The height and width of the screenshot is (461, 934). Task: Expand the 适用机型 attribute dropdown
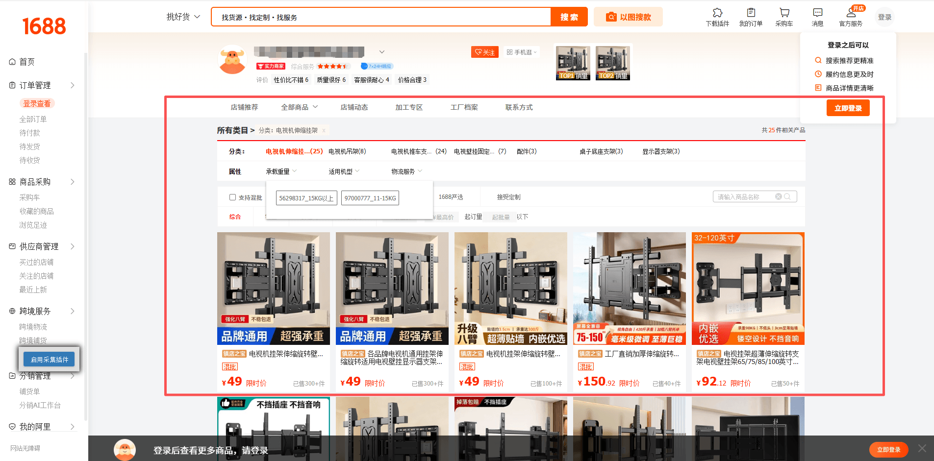coord(344,171)
